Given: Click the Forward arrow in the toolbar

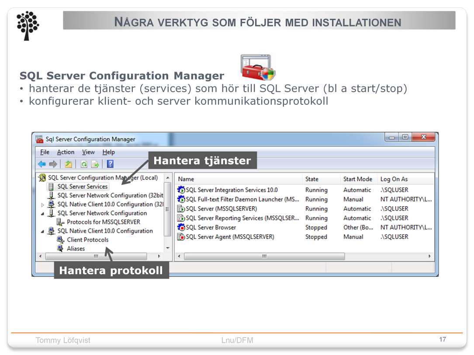Looking at the screenshot, I should tap(53, 164).
